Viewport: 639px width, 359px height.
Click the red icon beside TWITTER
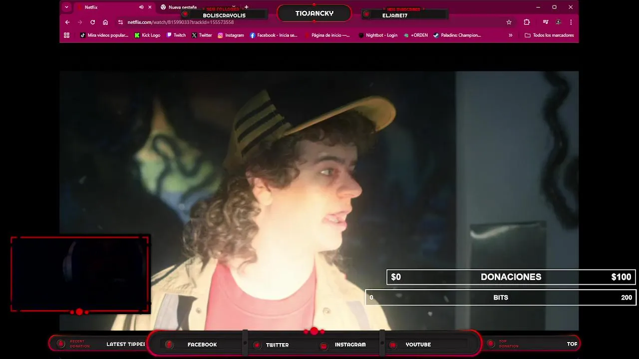coord(257,345)
